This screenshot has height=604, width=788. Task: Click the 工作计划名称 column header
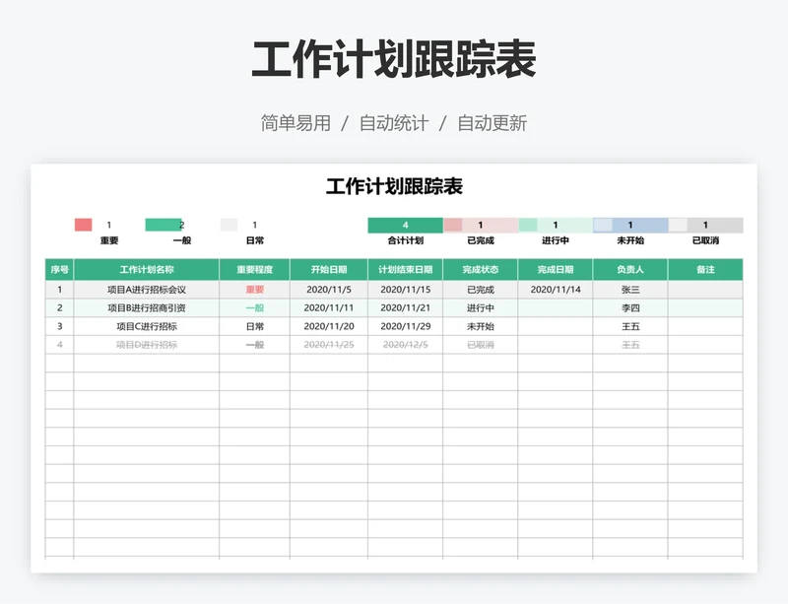point(146,270)
